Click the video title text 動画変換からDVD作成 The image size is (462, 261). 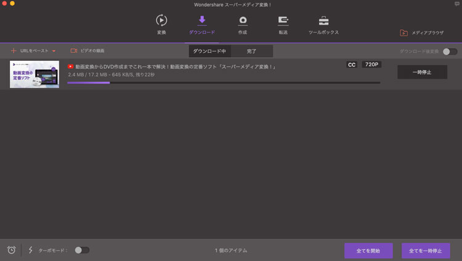point(175,67)
